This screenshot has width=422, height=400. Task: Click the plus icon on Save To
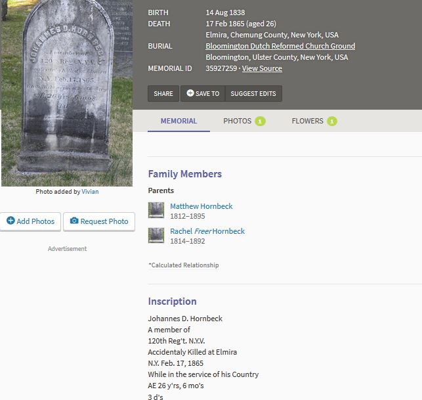[x=190, y=93]
